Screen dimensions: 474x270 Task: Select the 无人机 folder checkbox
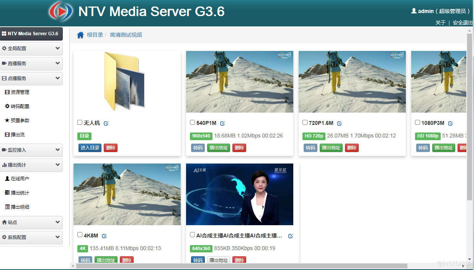pos(80,123)
